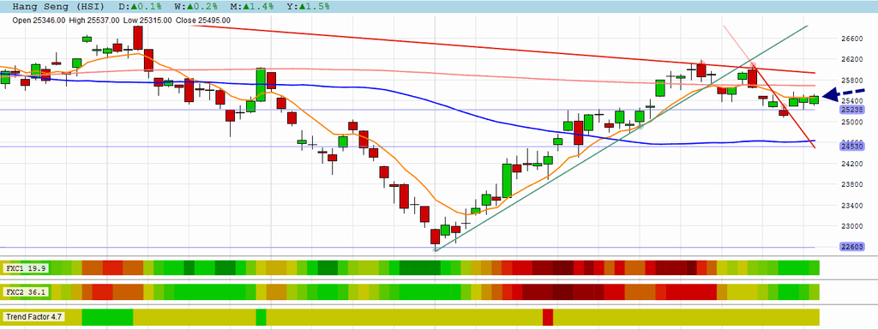The width and height of the screenshot is (878, 330).
Task: Click the 26600 y-axis price label
Action: point(851,38)
